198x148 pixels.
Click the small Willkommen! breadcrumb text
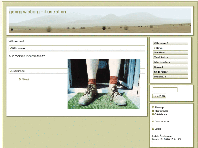pos(16,41)
